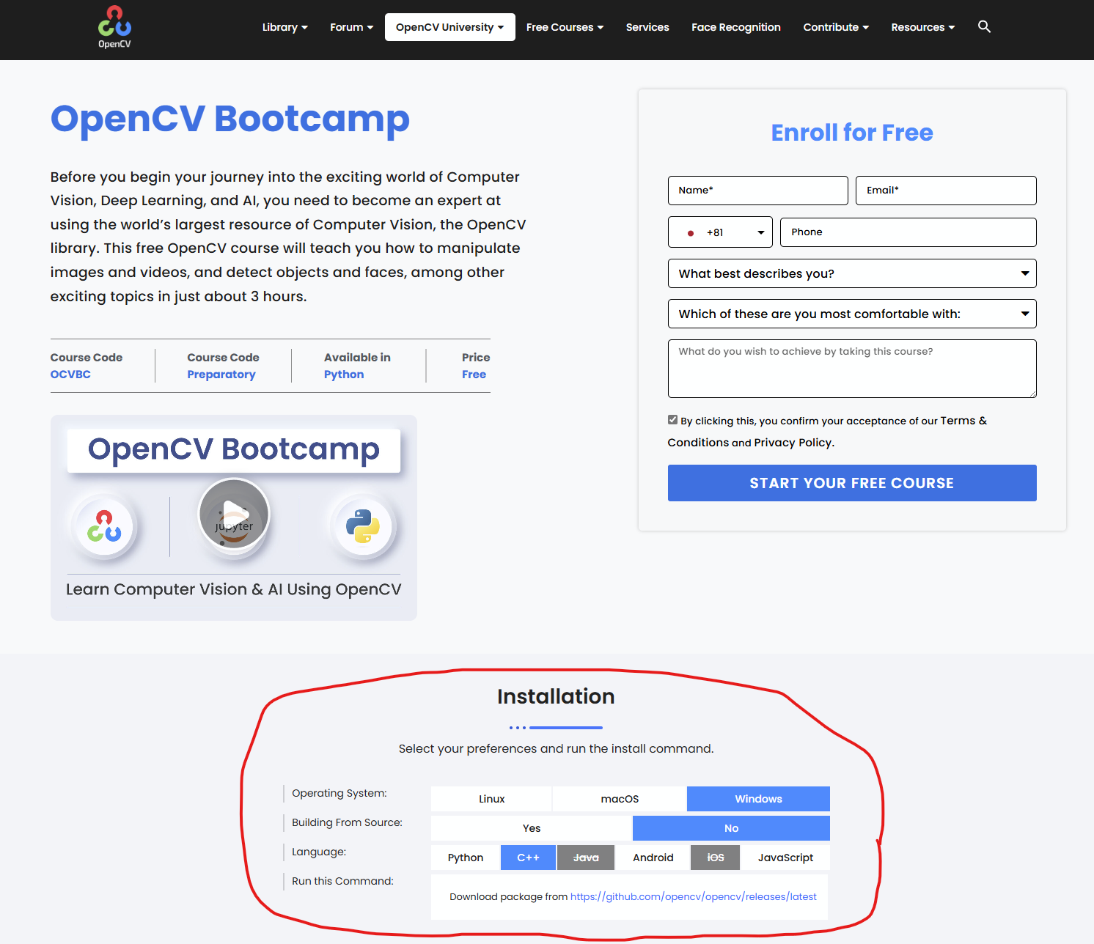Open the Privacy Policy link
This screenshot has width=1094, height=944.
point(793,443)
